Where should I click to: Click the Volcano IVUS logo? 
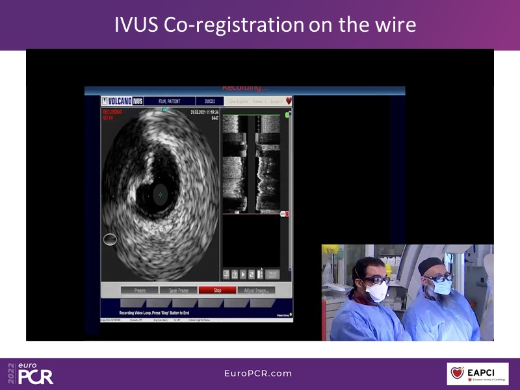(x=122, y=101)
